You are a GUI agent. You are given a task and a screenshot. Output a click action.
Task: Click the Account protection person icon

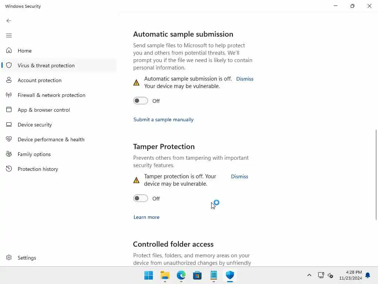[x=9, y=80]
